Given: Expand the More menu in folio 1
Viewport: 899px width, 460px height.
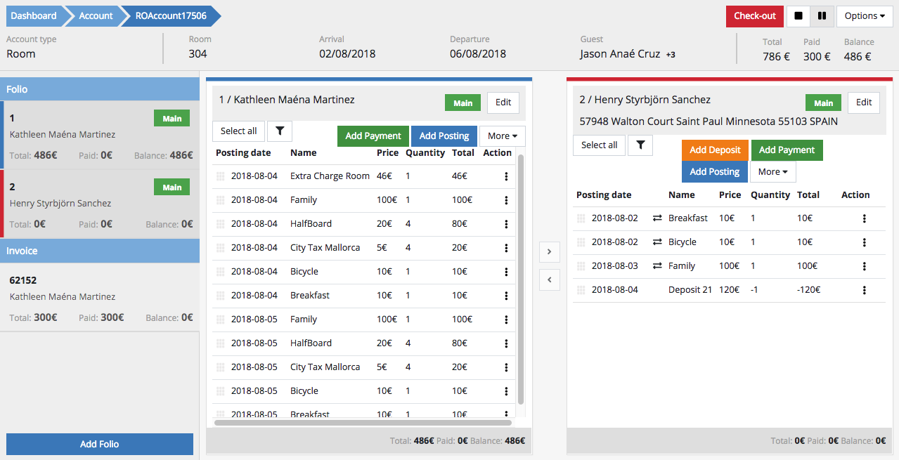Looking at the screenshot, I should (x=502, y=136).
